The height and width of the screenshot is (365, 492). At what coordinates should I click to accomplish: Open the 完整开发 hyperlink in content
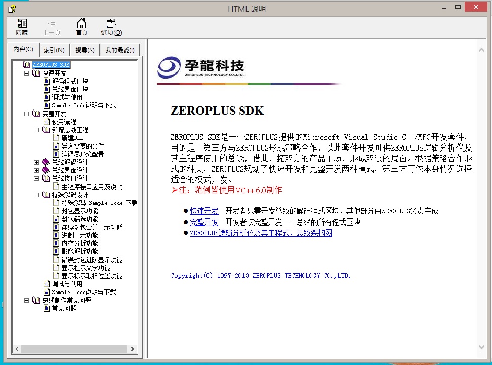(204, 223)
